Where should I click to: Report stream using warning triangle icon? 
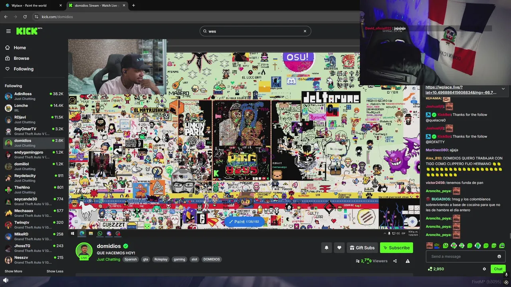point(408,261)
